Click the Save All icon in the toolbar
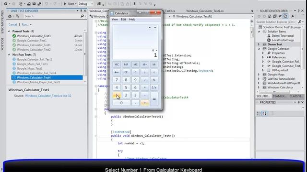 [39, 4]
